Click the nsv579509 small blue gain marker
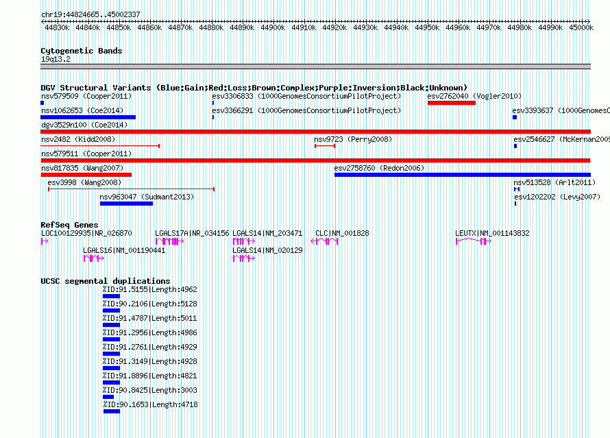 42,103
